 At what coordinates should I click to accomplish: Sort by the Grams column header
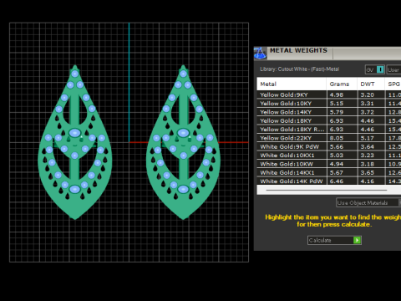pos(342,84)
